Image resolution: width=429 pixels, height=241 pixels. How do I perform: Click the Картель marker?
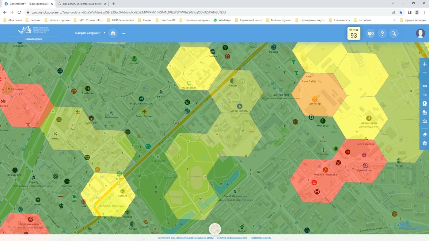tap(67, 181)
